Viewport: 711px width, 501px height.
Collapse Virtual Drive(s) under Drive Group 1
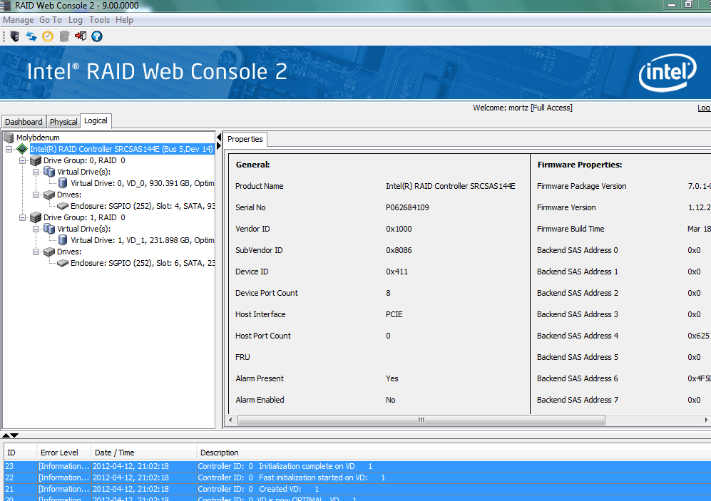tap(36, 229)
